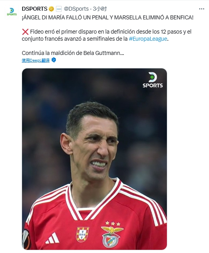Open the @DSports handle link

76,9
